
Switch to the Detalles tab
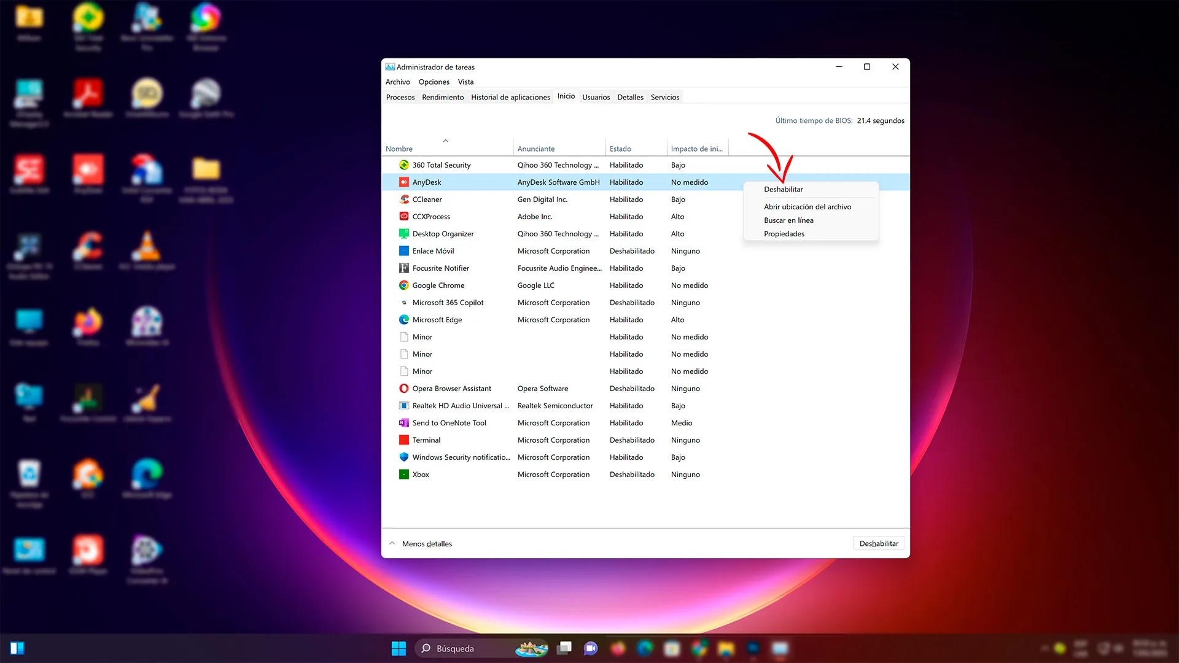(x=631, y=98)
